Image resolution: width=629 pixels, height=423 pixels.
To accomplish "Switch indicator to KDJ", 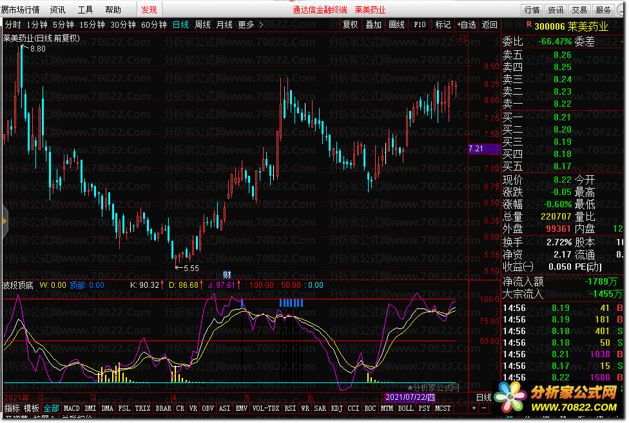I will coord(336,408).
